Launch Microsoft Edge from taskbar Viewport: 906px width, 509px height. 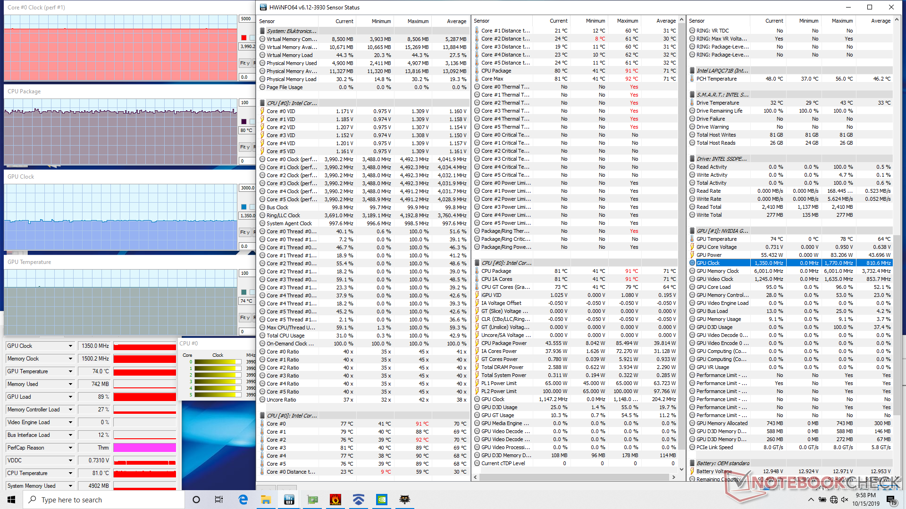click(x=243, y=500)
